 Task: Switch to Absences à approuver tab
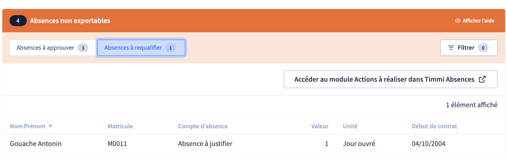[53, 48]
